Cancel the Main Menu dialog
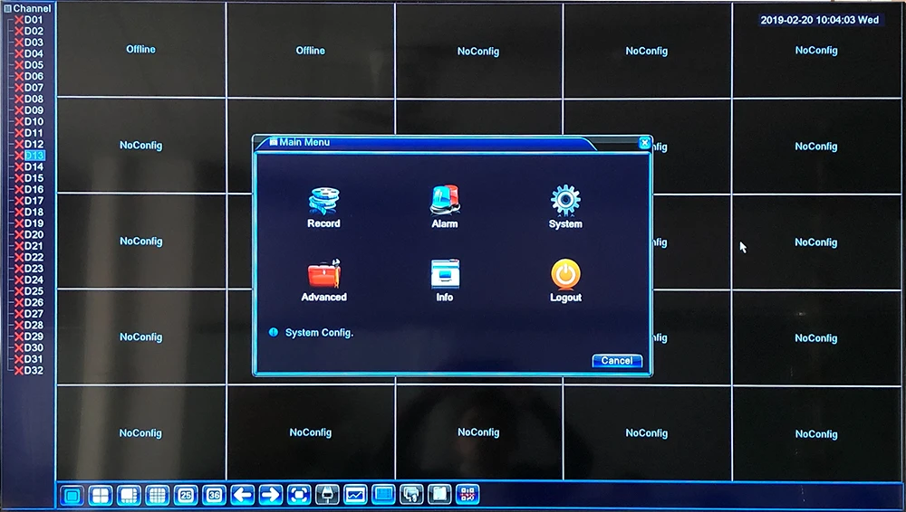Image resolution: width=906 pixels, height=512 pixels. tap(616, 361)
